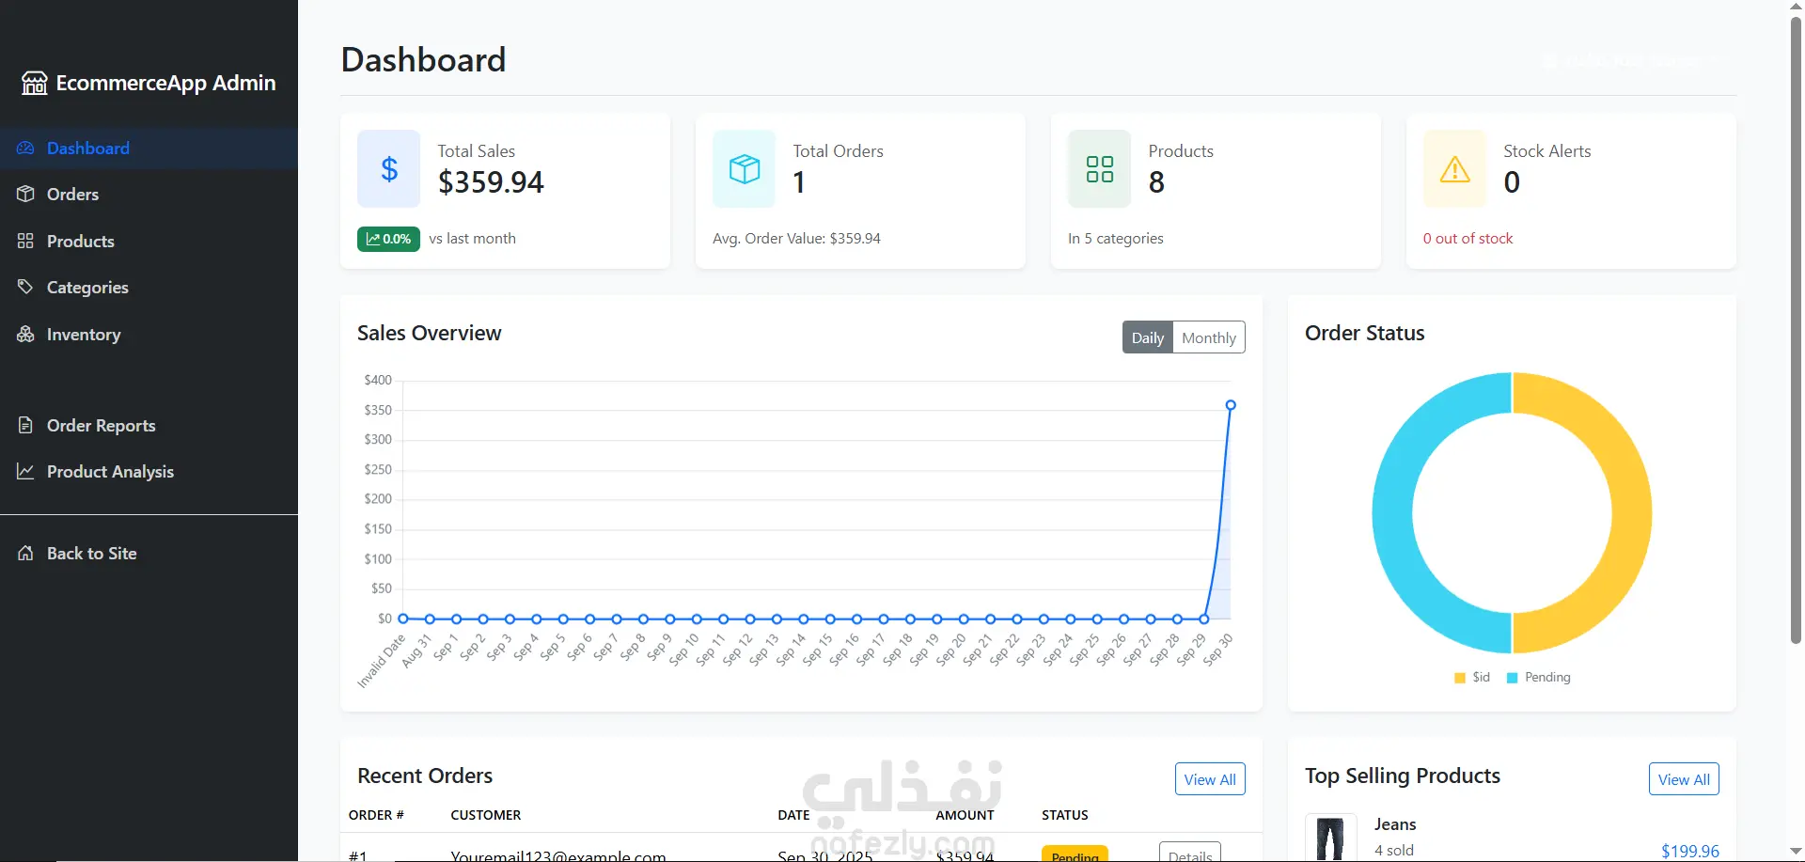Click the Products card grid icon
This screenshot has height=862, width=1805.
click(x=1100, y=169)
